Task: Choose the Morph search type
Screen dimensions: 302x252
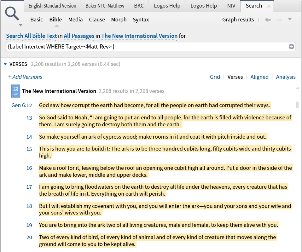Action: 119,20
